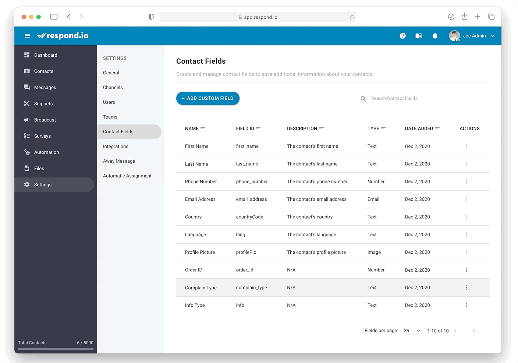Click the search magnifier icon
The height and width of the screenshot is (363, 518).
[363, 99]
